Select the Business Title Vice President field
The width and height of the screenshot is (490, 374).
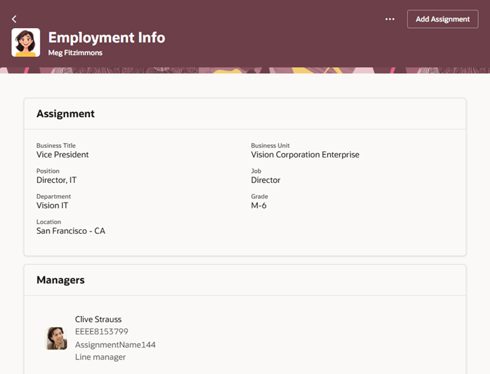tap(63, 154)
